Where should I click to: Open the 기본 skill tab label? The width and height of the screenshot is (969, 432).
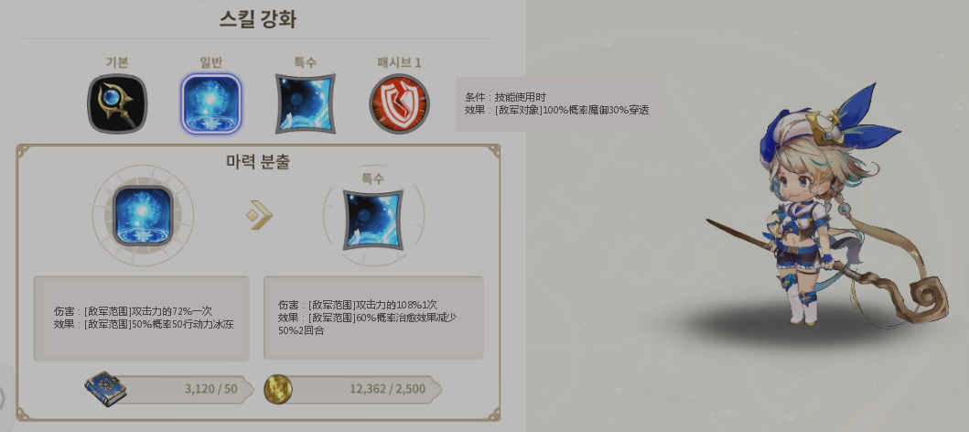coord(117,62)
